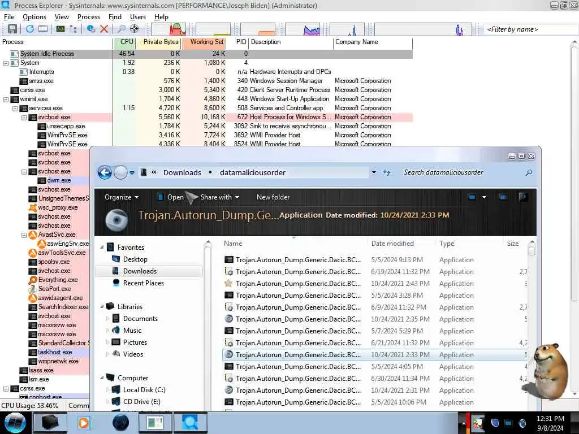The width and height of the screenshot is (579, 434).
Task: Select Recent Places under Favorites
Action: [143, 283]
